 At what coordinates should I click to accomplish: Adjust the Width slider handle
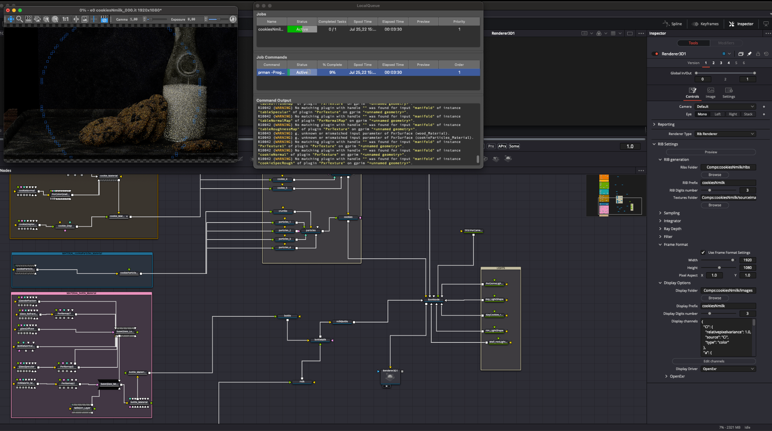[x=732, y=260]
